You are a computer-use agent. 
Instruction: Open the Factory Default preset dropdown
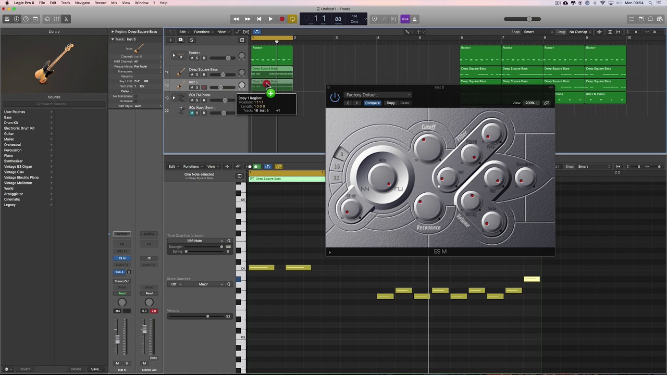(378, 95)
